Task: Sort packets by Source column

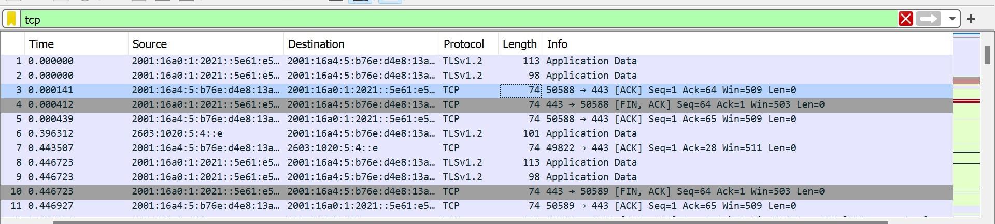Action: (x=206, y=44)
